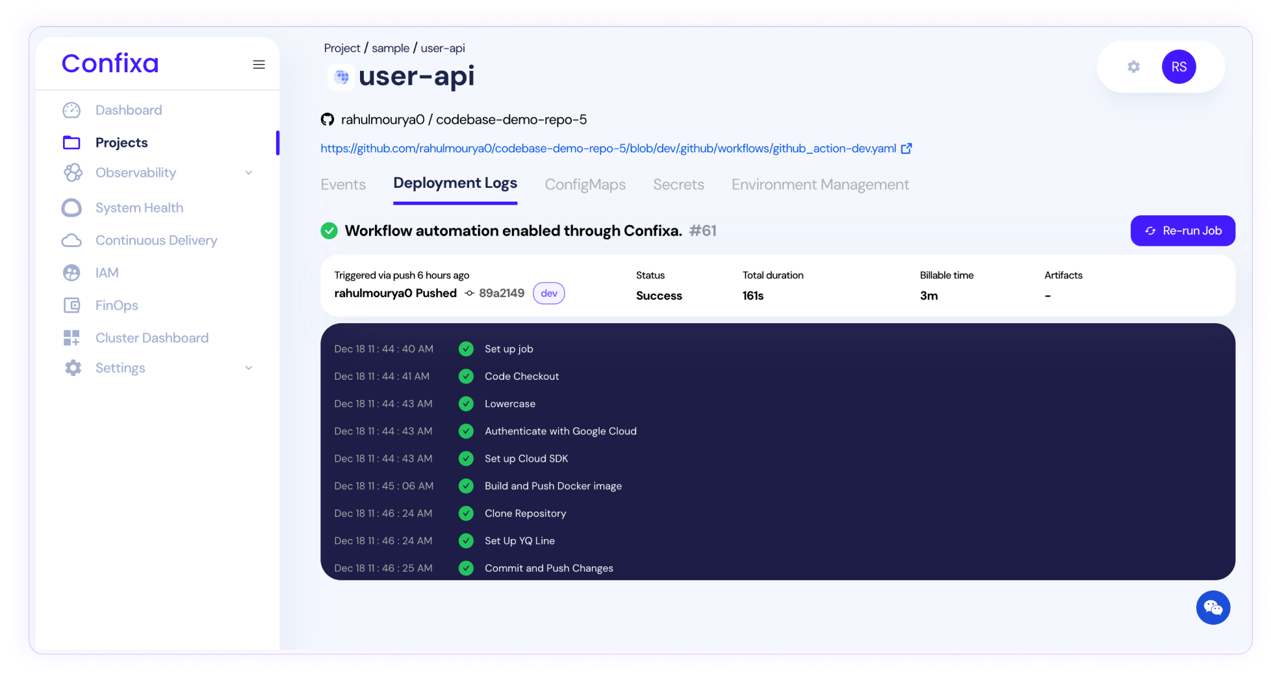Click the System Health icon
The width and height of the screenshot is (1271, 675).
tap(71, 208)
